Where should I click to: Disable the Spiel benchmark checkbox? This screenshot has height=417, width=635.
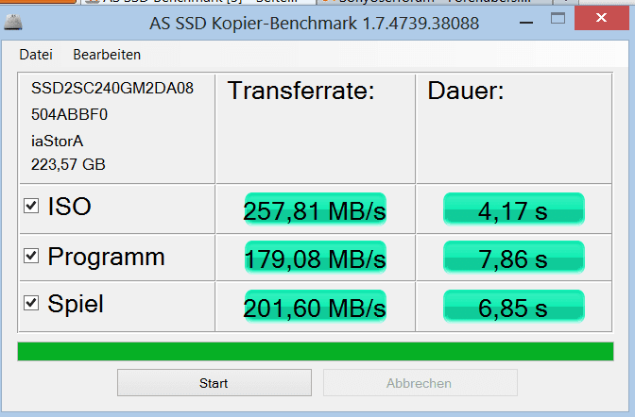click(31, 303)
